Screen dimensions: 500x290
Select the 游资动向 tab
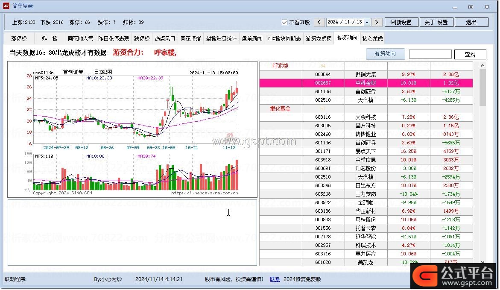347,38
